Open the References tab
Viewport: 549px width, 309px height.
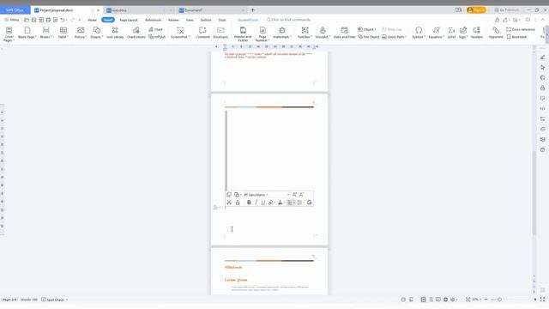[154, 20]
